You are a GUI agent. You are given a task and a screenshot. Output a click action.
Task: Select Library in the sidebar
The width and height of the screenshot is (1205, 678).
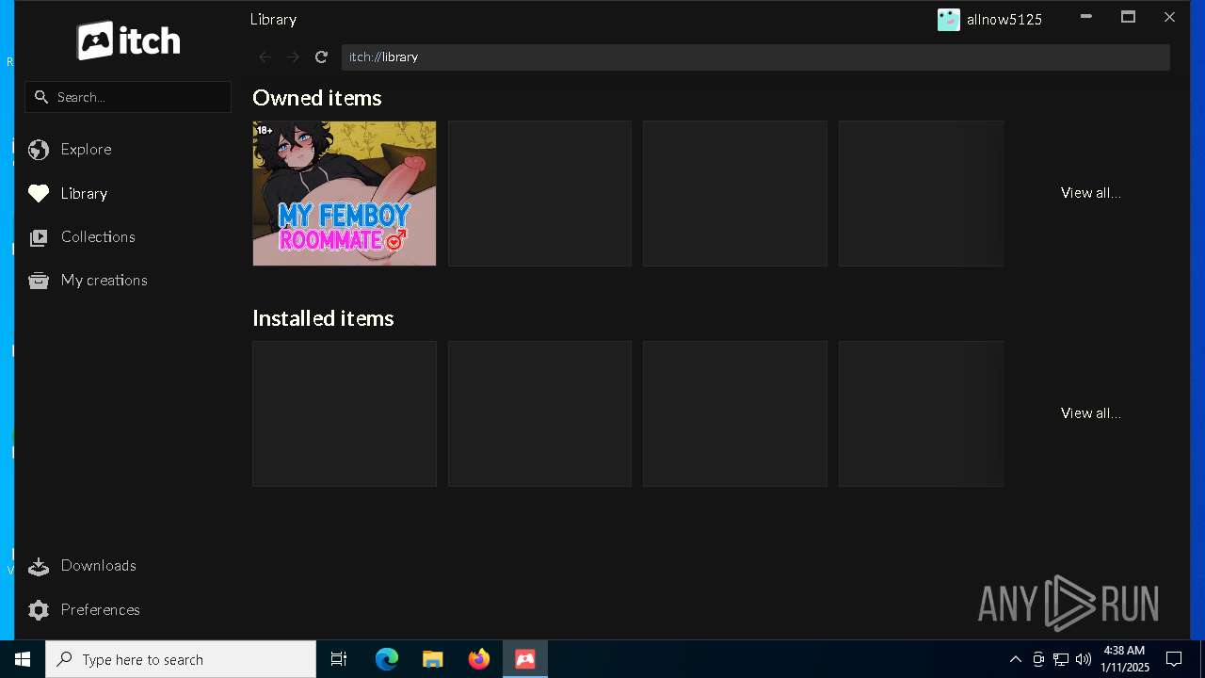tap(84, 193)
